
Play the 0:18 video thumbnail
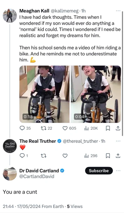44,94
